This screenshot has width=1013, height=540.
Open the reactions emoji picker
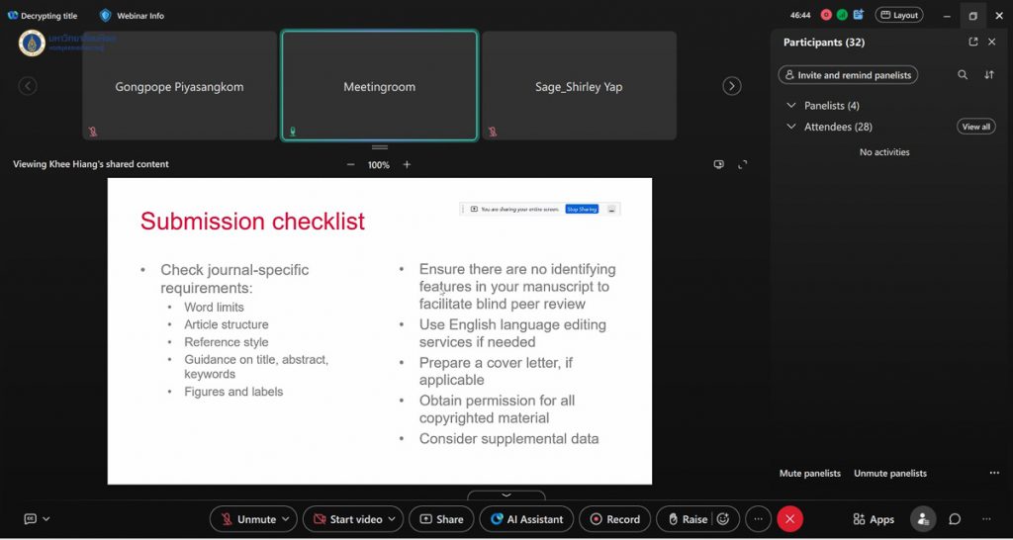tap(723, 519)
